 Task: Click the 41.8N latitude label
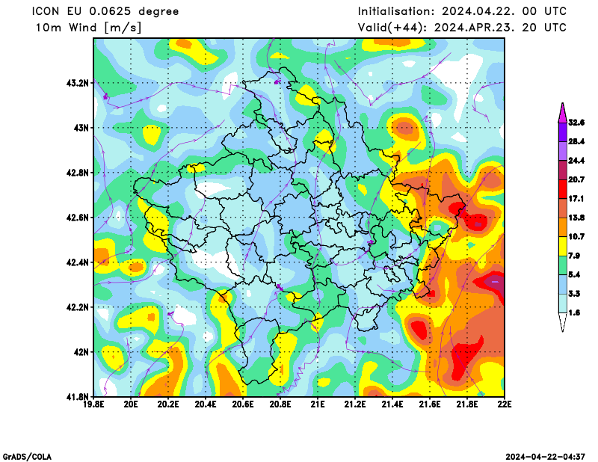(78, 397)
